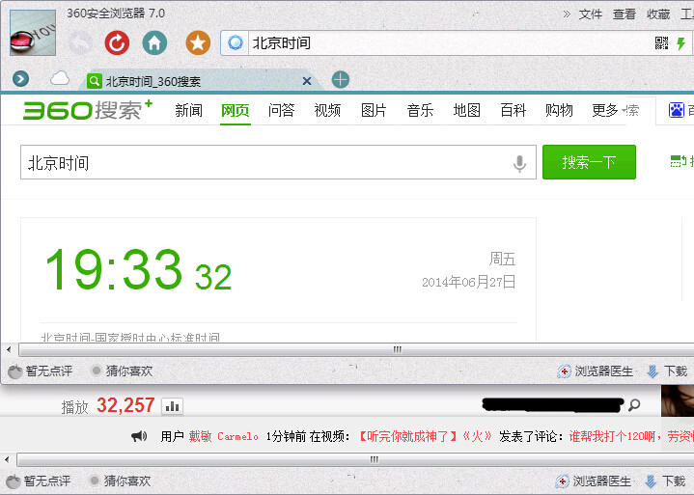Viewport: 694px width, 495px height.
Task: Open the bar chart statistics icon
Action: [172, 406]
